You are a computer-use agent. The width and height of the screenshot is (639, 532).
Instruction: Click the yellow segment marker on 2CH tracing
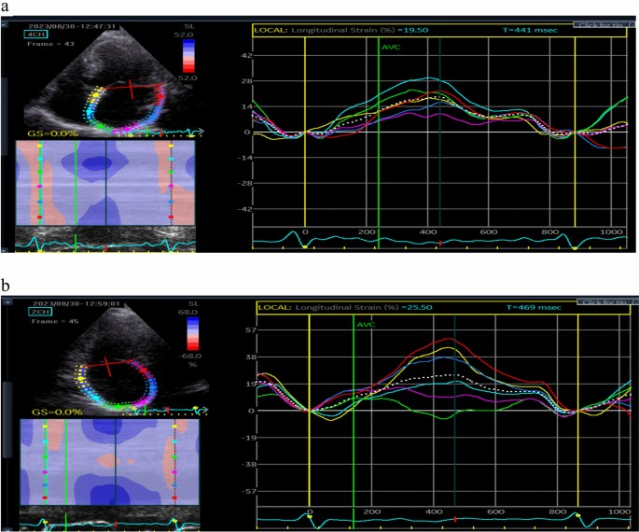[x=80, y=378]
